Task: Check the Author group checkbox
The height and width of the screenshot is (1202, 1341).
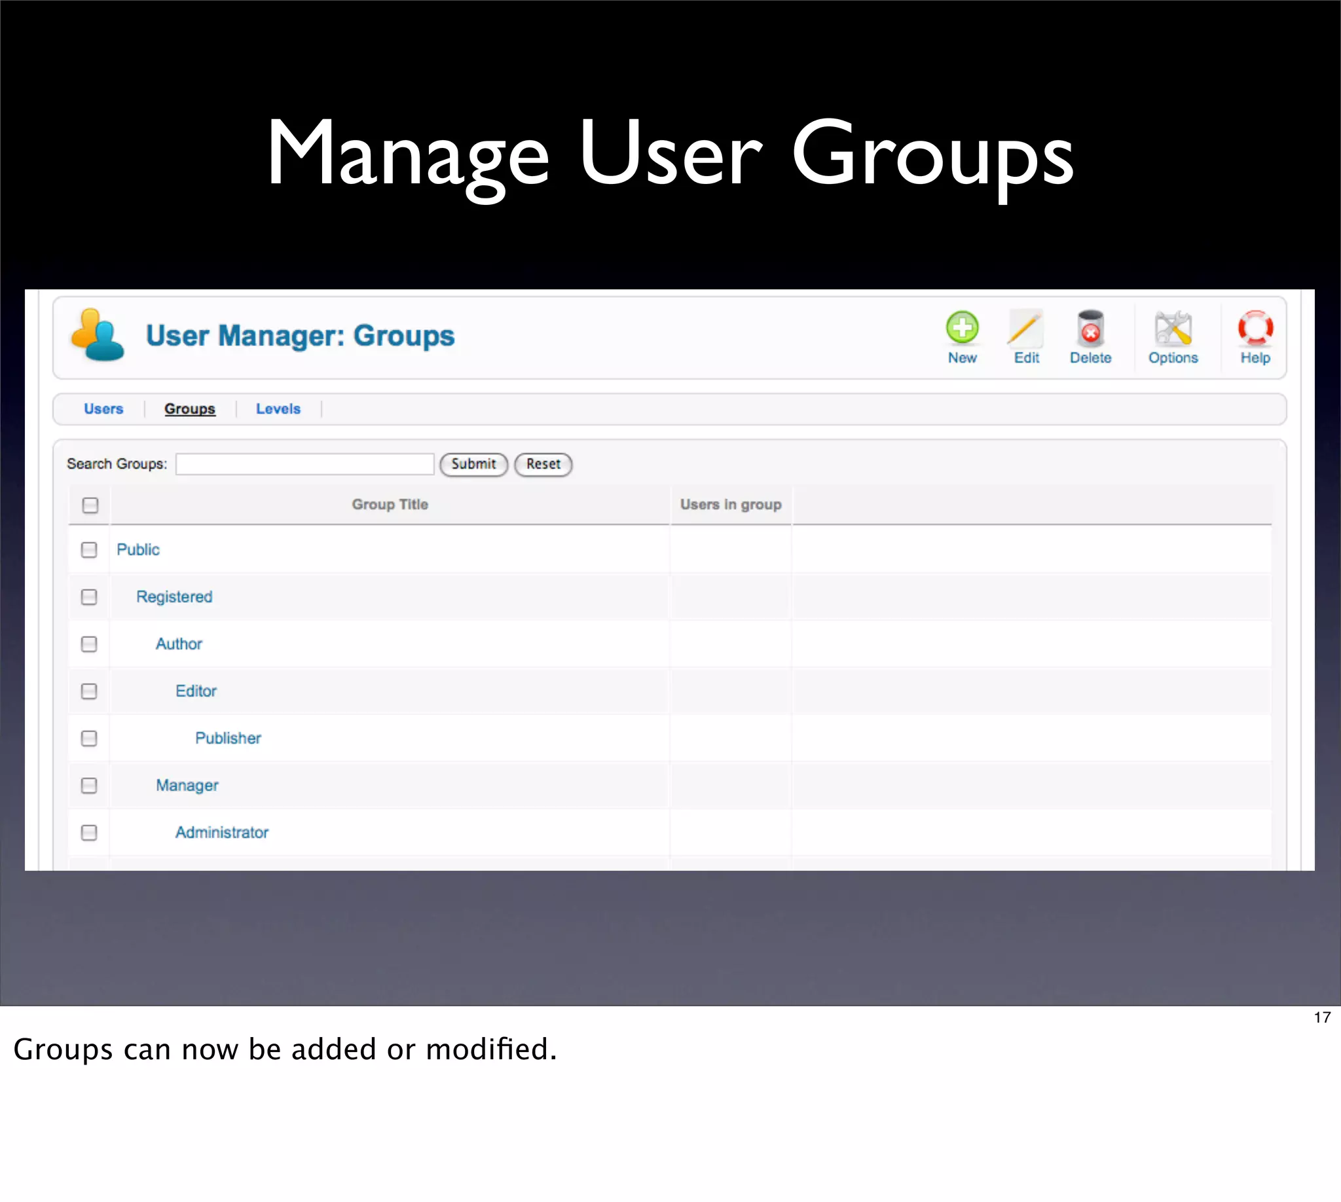Action: coord(89,644)
